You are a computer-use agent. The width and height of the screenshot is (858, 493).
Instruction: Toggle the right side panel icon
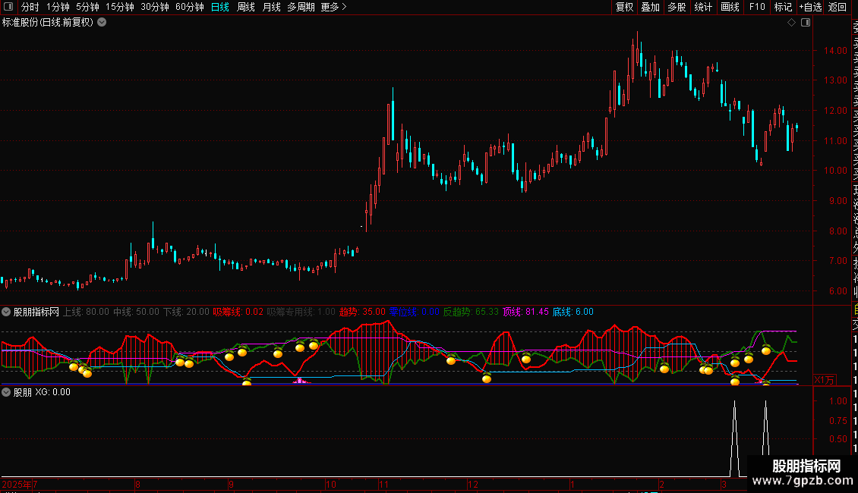click(x=806, y=23)
